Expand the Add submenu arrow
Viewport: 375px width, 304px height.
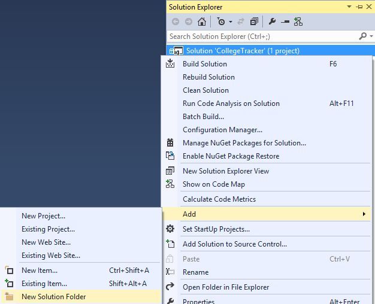(x=364, y=214)
